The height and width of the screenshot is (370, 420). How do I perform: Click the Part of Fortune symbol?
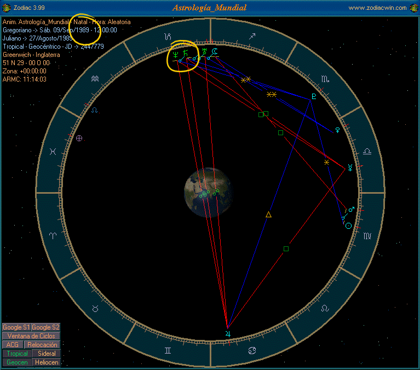pos(79,138)
